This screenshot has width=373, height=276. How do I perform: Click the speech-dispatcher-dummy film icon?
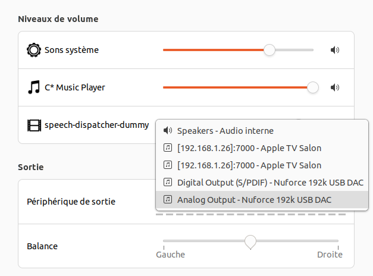tap(34, 126)
